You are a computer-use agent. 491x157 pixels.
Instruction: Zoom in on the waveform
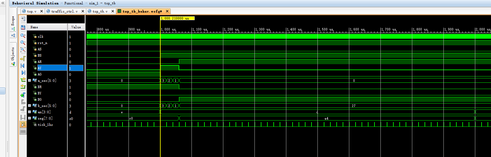(23, 36)
